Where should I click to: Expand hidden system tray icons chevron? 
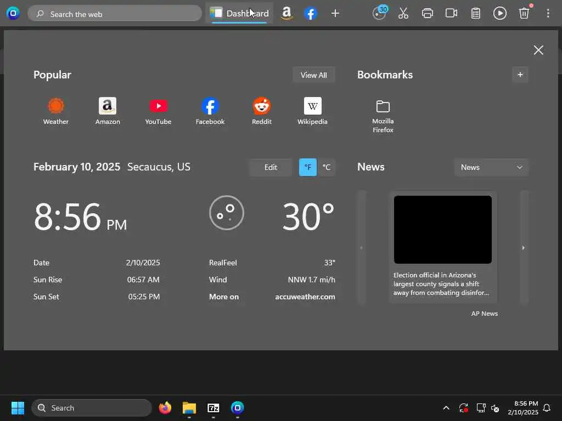coord(446,408)
